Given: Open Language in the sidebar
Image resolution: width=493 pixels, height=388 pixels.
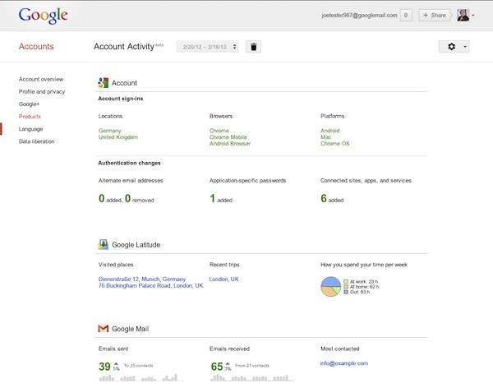Looking at the screenshot, I should coord(31,129).
